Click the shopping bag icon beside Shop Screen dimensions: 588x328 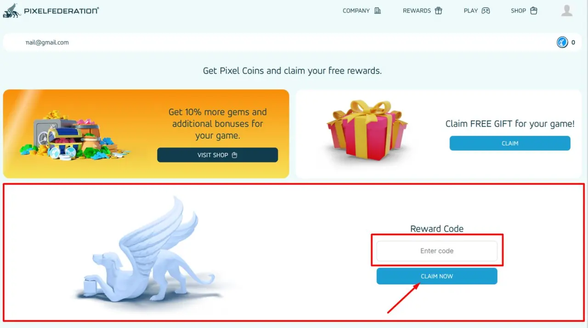pos(533,11)
